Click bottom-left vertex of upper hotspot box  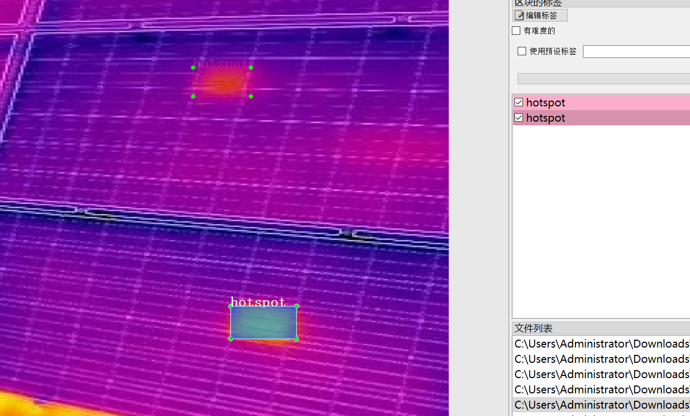(193, 96)
